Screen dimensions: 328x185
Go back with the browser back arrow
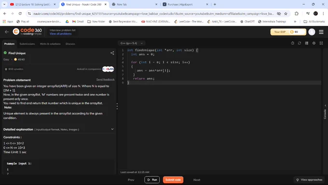pyautogui.click(x=5, y=14)
